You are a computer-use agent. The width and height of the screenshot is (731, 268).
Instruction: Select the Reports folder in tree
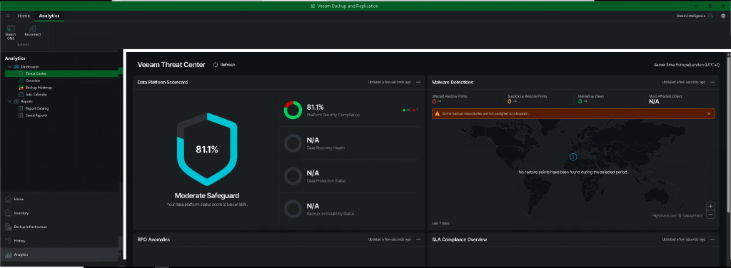tap(26, 101)
